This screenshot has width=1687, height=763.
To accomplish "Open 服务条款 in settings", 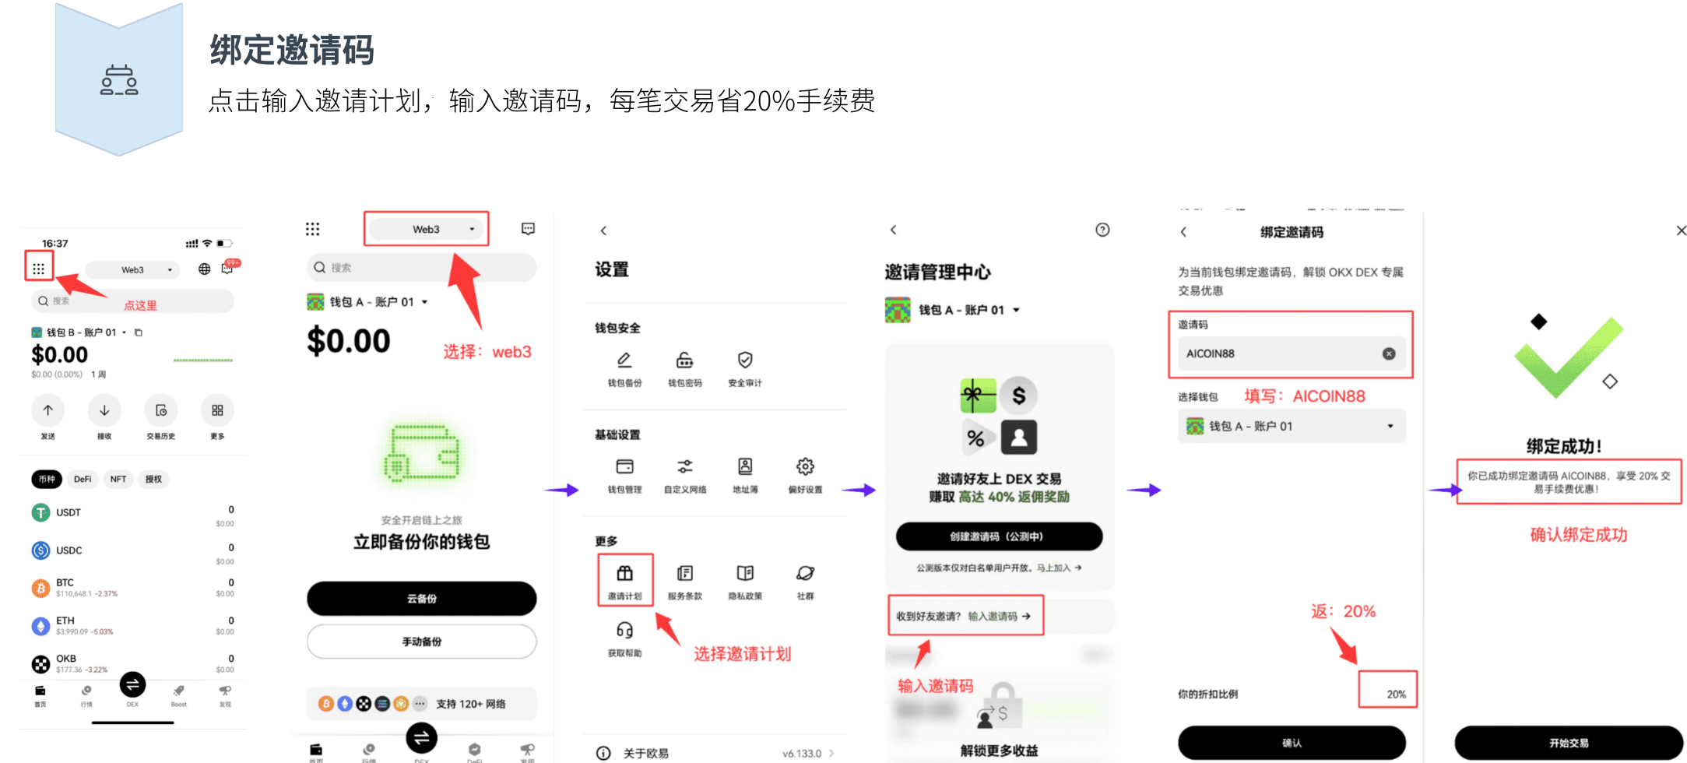I will click(x=685, y=582).
